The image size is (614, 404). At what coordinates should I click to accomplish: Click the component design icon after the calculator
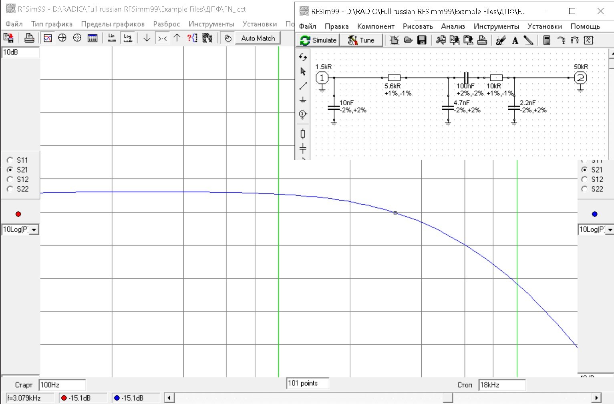tap(561, 40)
